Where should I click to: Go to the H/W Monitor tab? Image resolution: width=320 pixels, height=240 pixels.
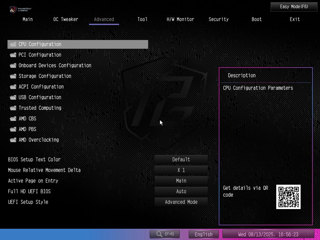180,19
